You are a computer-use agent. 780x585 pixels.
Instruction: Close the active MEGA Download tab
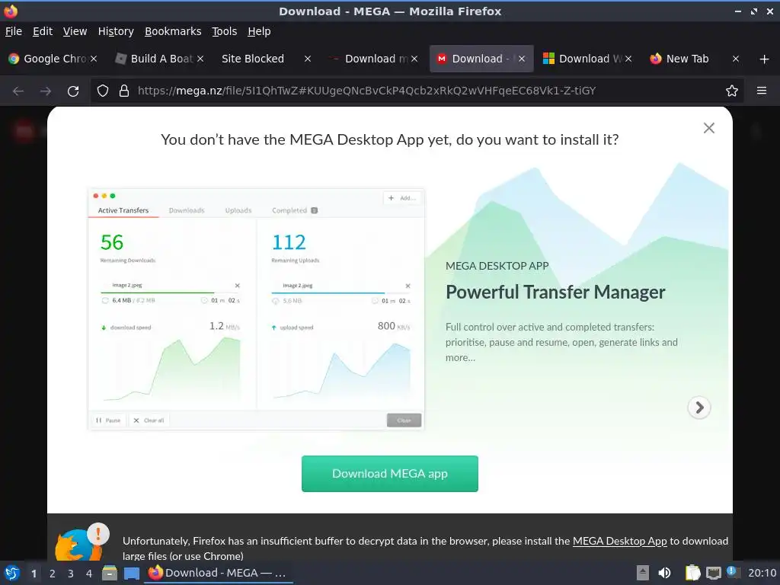[521, 59]
